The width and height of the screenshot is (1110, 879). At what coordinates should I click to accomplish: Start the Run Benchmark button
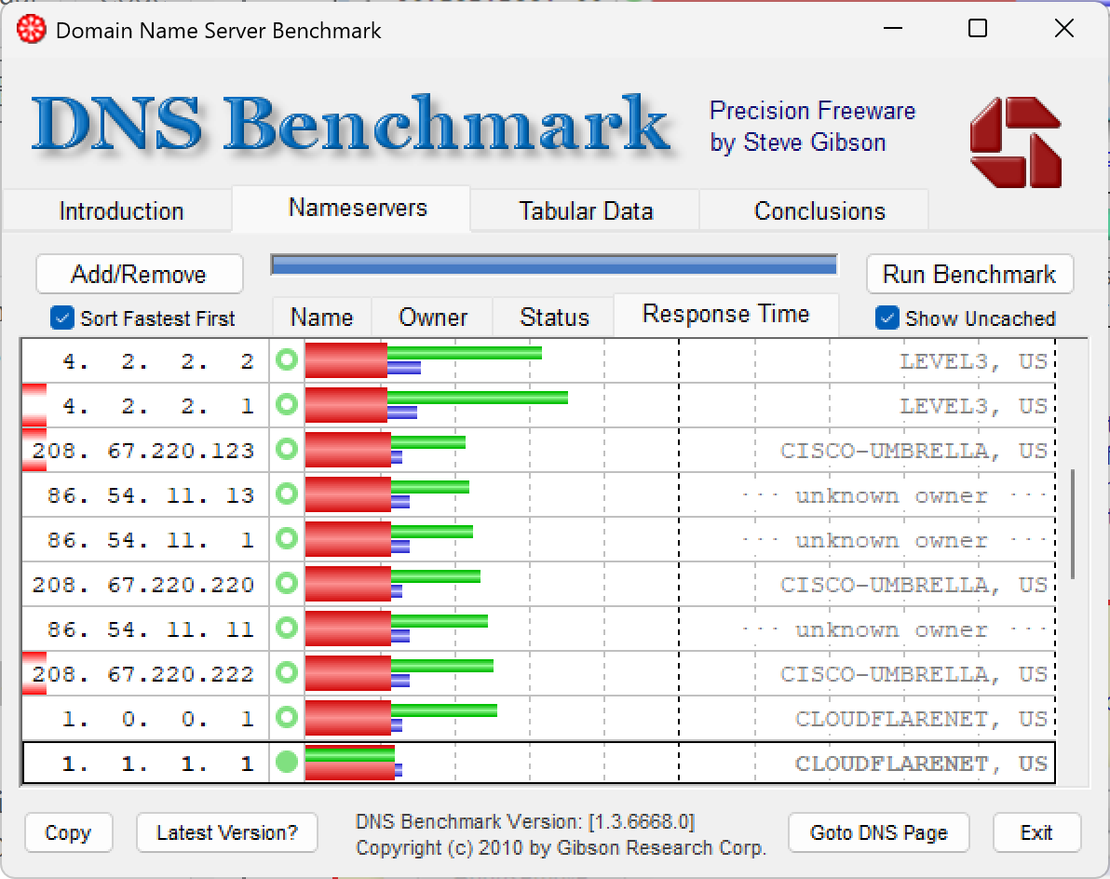(x=969, y=274)
